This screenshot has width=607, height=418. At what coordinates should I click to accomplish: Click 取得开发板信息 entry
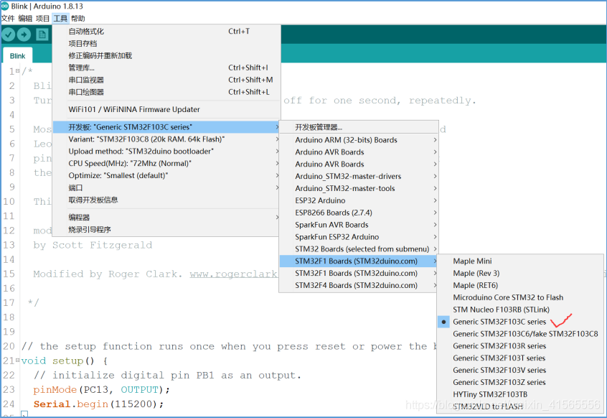click(x=166, y=200)
